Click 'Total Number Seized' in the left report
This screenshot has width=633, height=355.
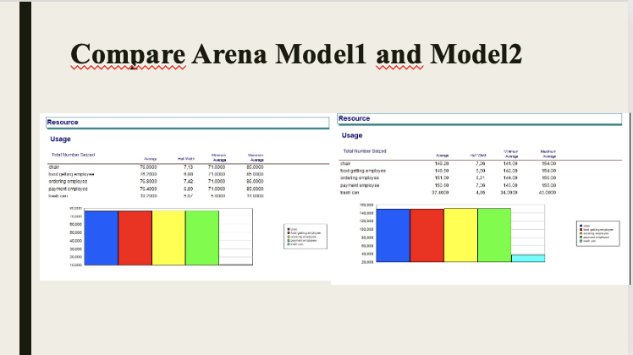(73, 155)
